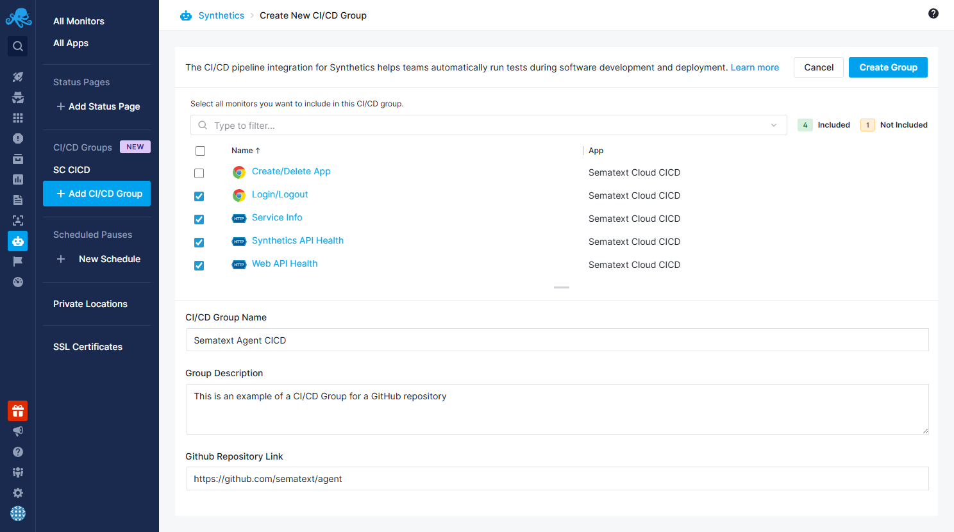Viewport: 954px width, 532px height.
Task: Check the Create/Delete App checkbox
Action: (x=199, y=173)
